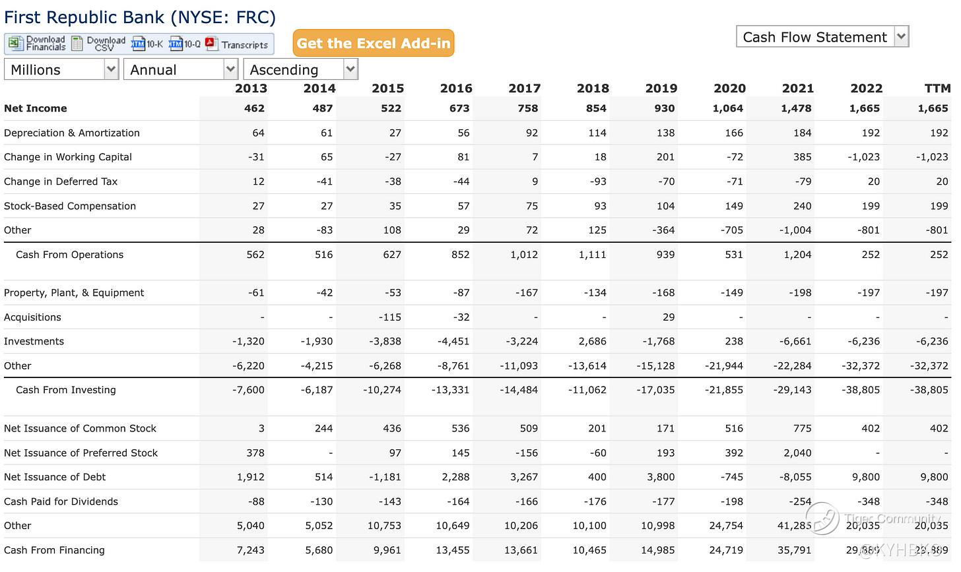Open the Annual period dropdown
Viewport: 961px width, 572px height.
coord(181,69)
